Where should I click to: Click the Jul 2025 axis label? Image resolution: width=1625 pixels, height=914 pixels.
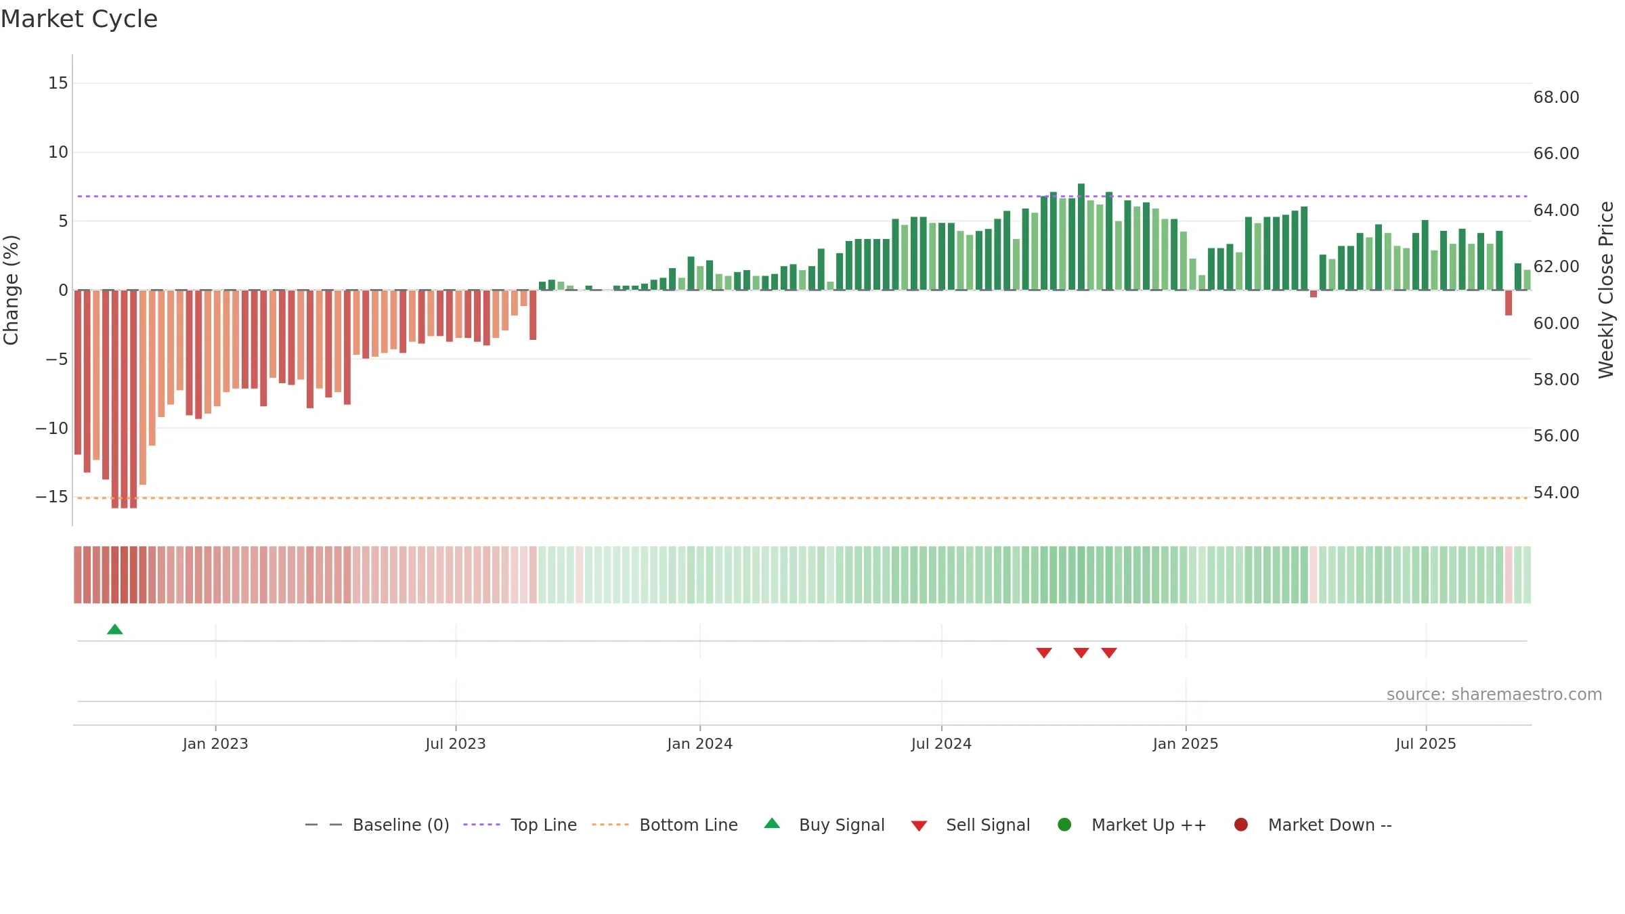click(x=1426, y=744)
